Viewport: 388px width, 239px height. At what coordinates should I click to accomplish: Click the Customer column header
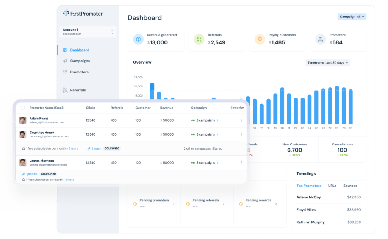(143, 108)
